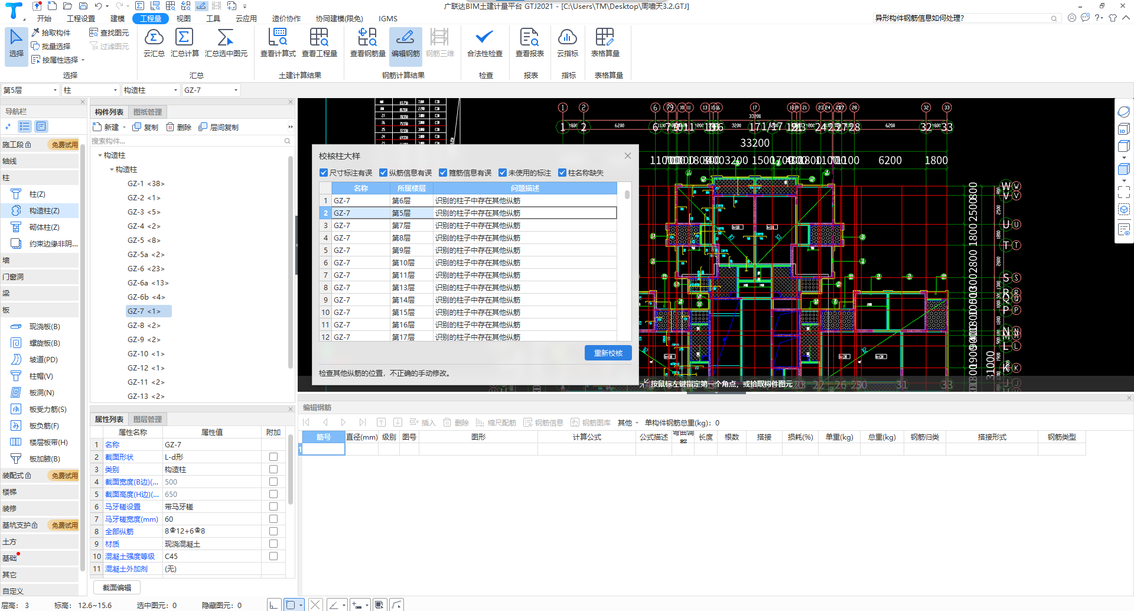Click the 重新校核 recheck button
The image size is (1134, 611).
click(x=608, y=353)
